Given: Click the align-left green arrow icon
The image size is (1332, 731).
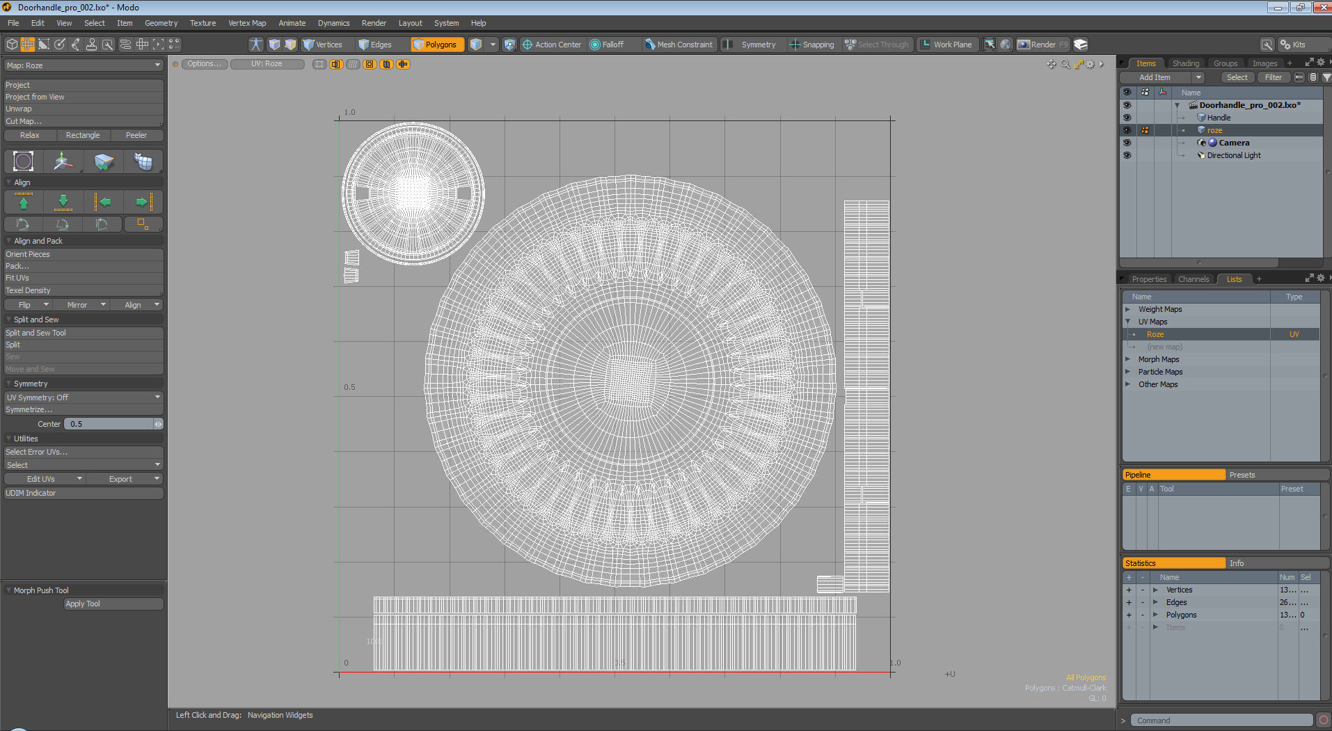Looking at the screenshot, I should 103,202.
